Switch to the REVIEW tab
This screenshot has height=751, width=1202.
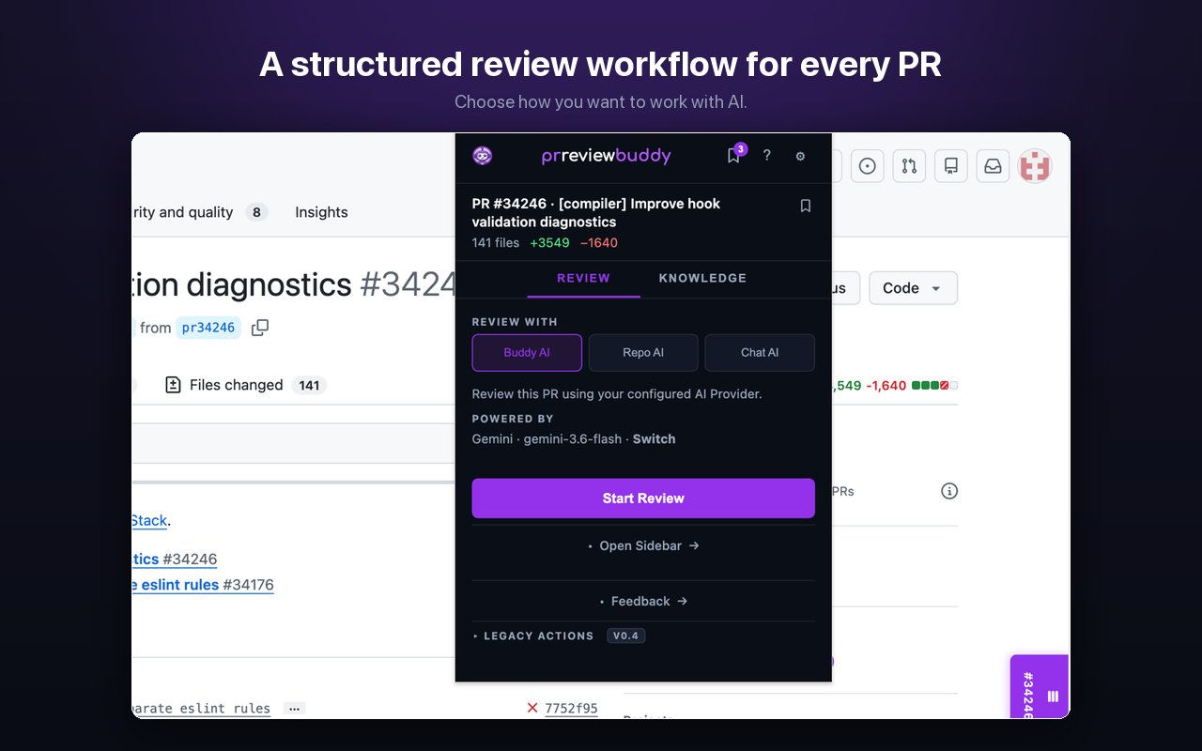583,278
